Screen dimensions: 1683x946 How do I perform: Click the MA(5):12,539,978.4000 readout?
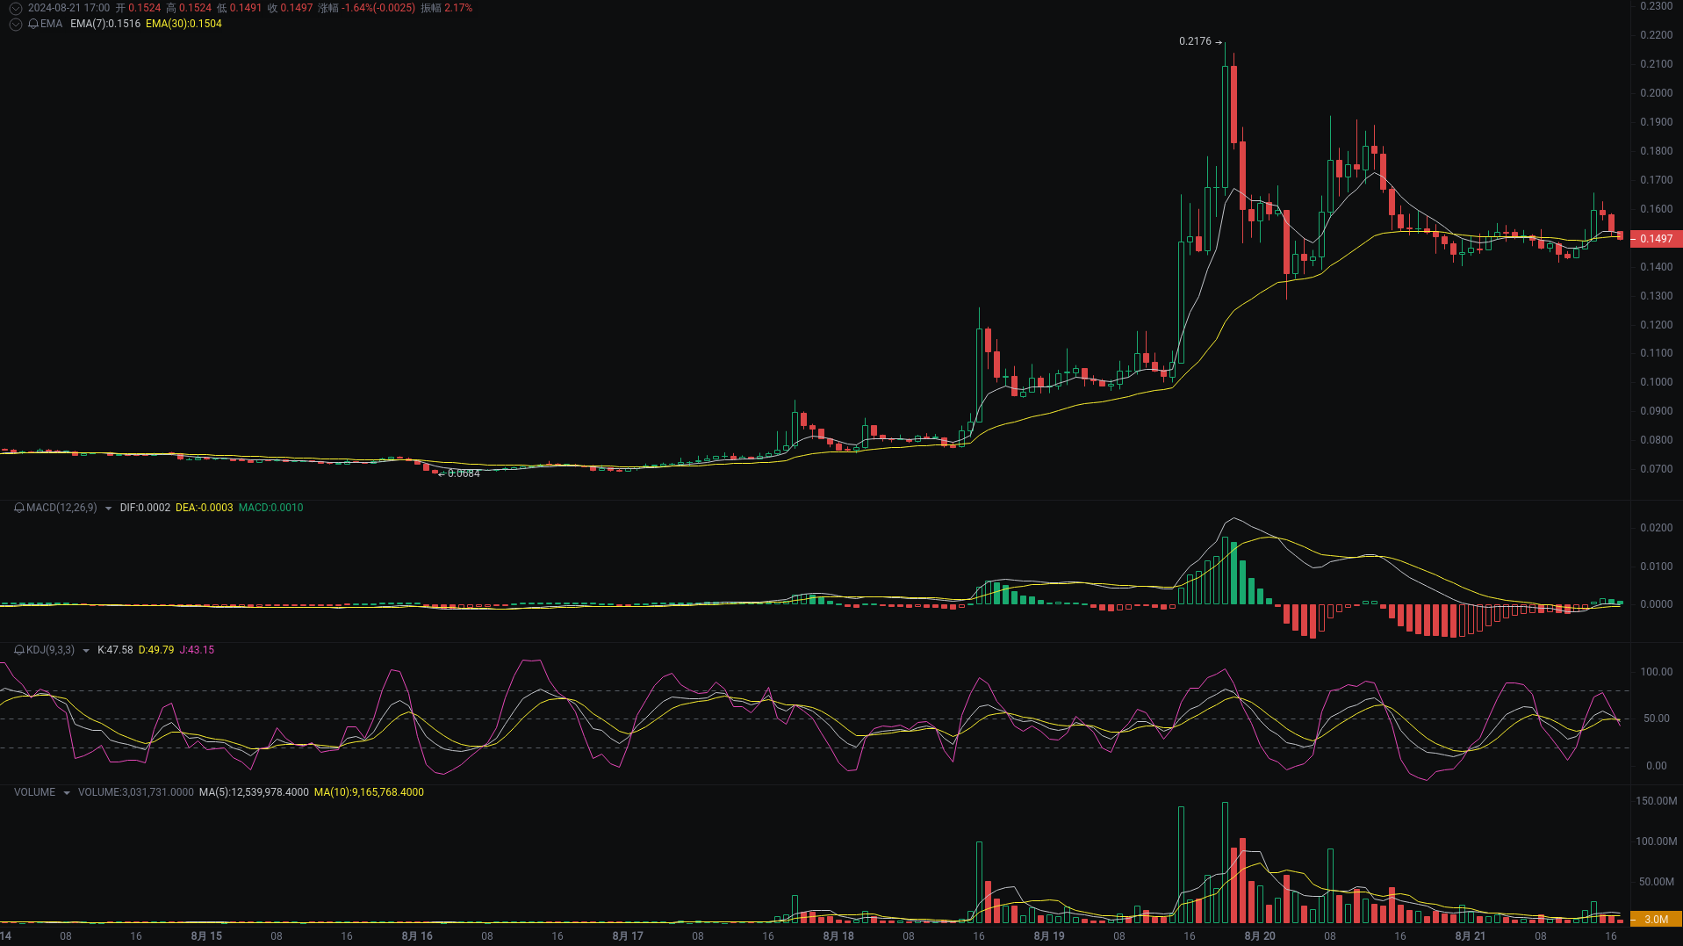tap(254, 792)
